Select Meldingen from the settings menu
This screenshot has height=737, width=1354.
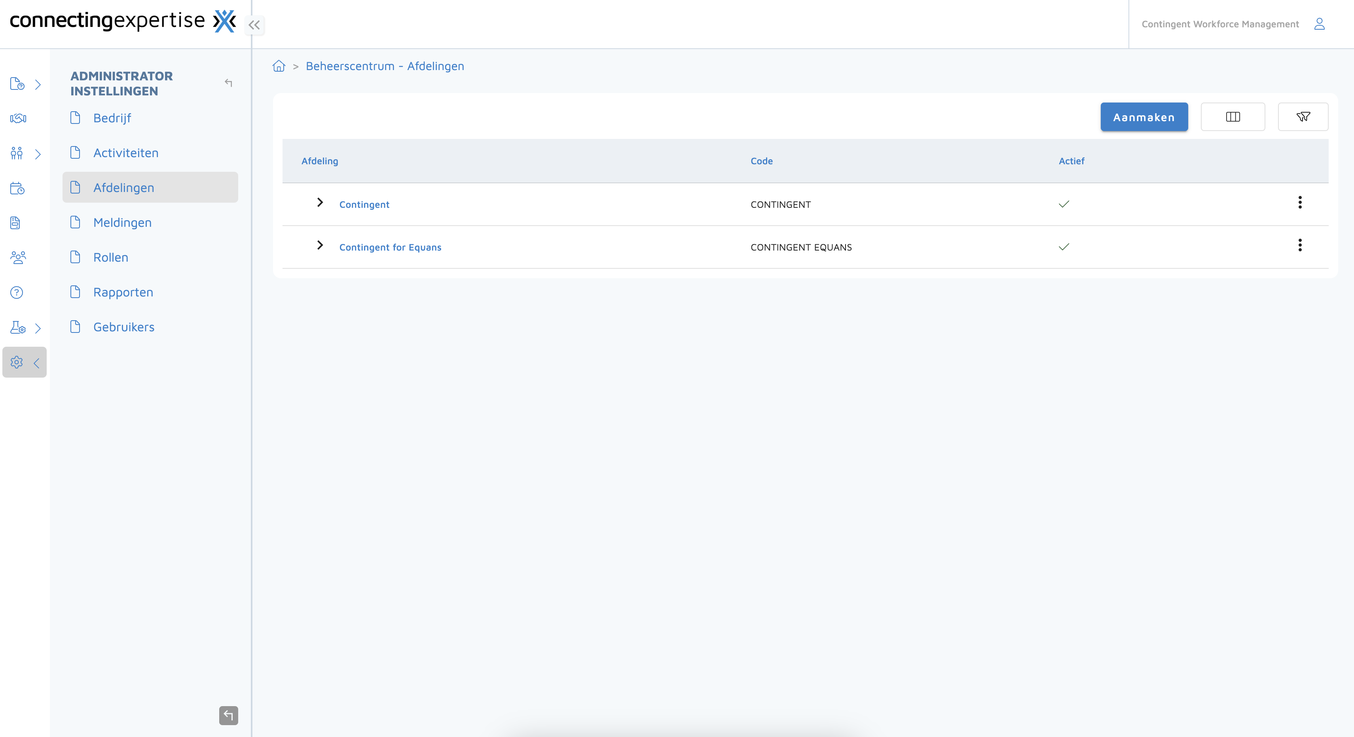pos(123,222)
